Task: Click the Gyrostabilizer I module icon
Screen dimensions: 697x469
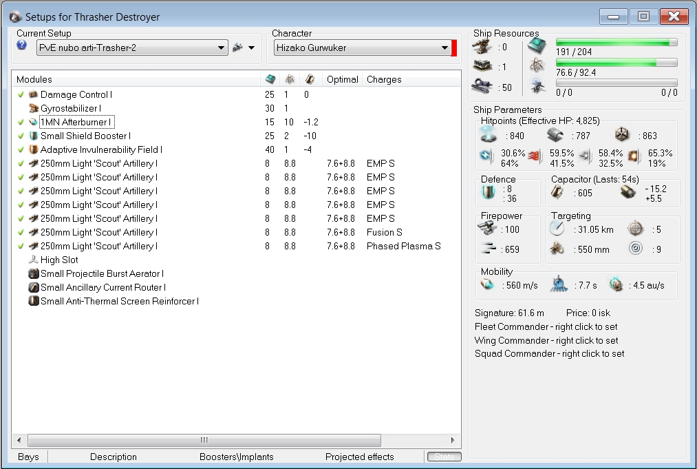Action: (33, 108)
